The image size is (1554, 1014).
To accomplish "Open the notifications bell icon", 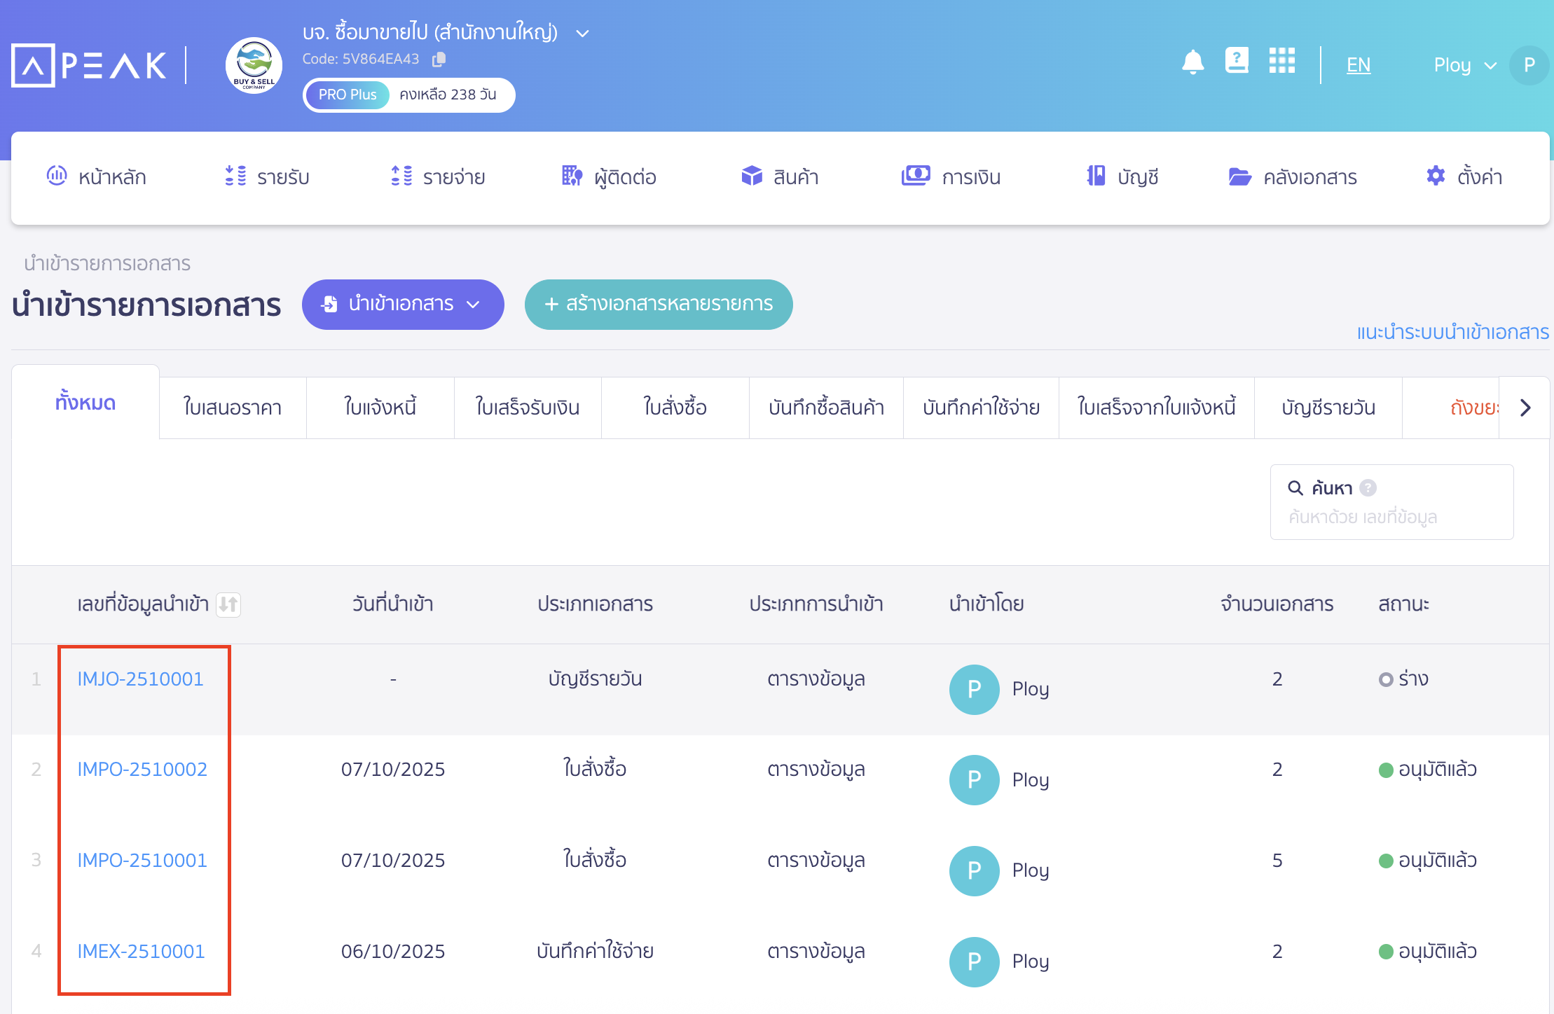I will (1193, 62).
